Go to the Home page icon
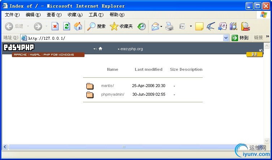Screen dimensions: 272x160 coord(78,27)
